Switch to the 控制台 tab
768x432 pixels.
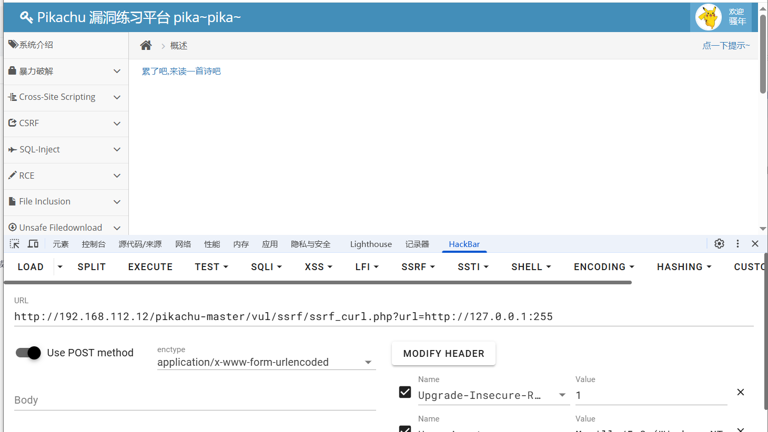tap(94, 244)
